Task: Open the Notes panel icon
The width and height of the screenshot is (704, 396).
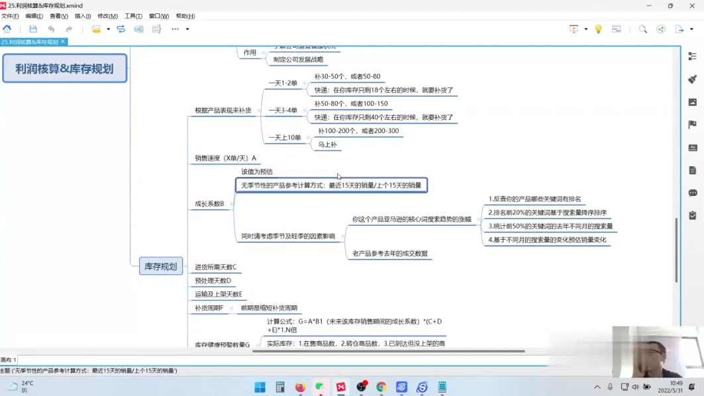Action: coord(692,170)
